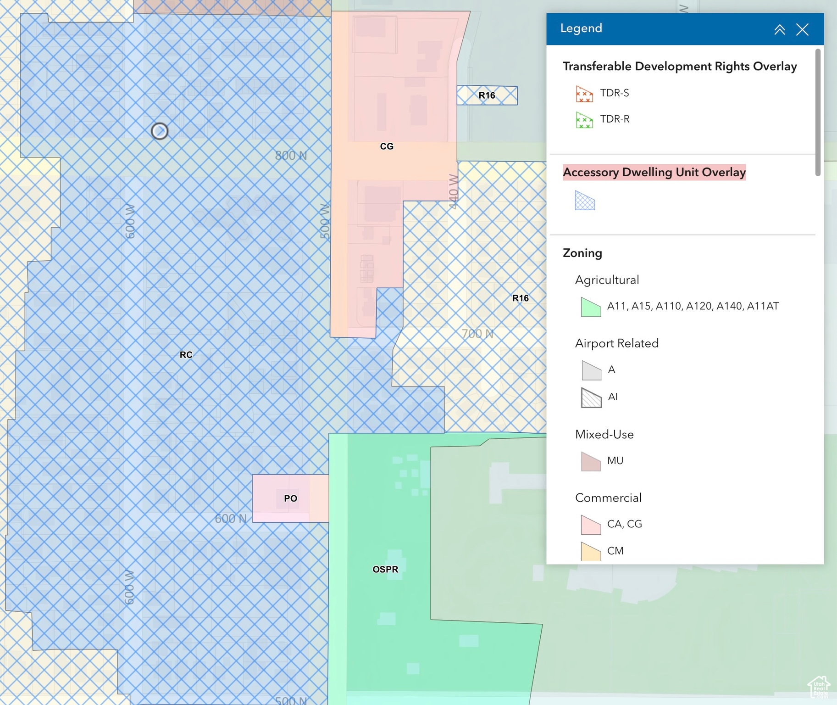This screenshot has width=837, height=705.
Task: Click the blue crosshatch ADU overlay symbol
Action: tap(585, 201)
